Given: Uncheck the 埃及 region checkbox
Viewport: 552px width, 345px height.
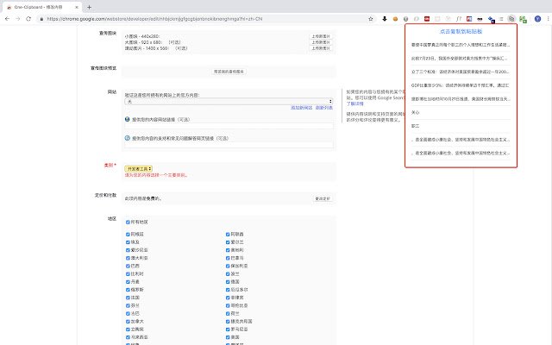Looking at the screenshot, I should 128,242.
